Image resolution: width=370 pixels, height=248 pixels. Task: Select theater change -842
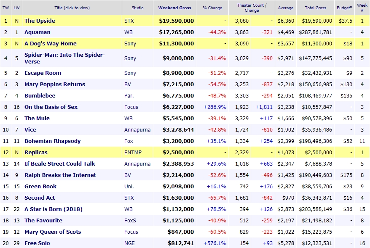click(267, 198)
